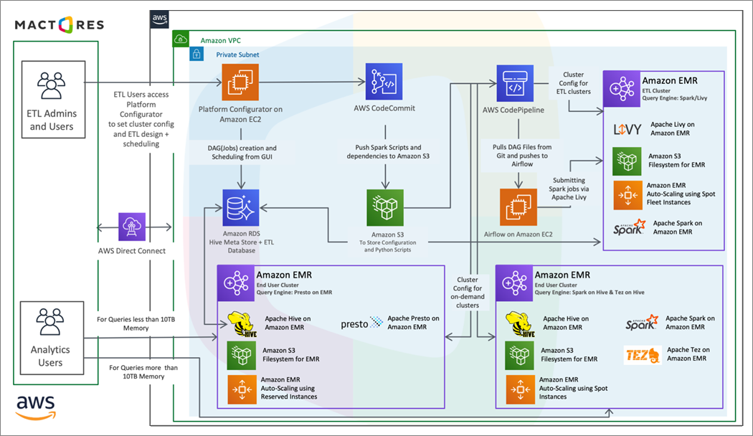753x436 pixels.
Task: Click 'For Queries less than 10TB Memory' text
Action: tap(136, 323)
